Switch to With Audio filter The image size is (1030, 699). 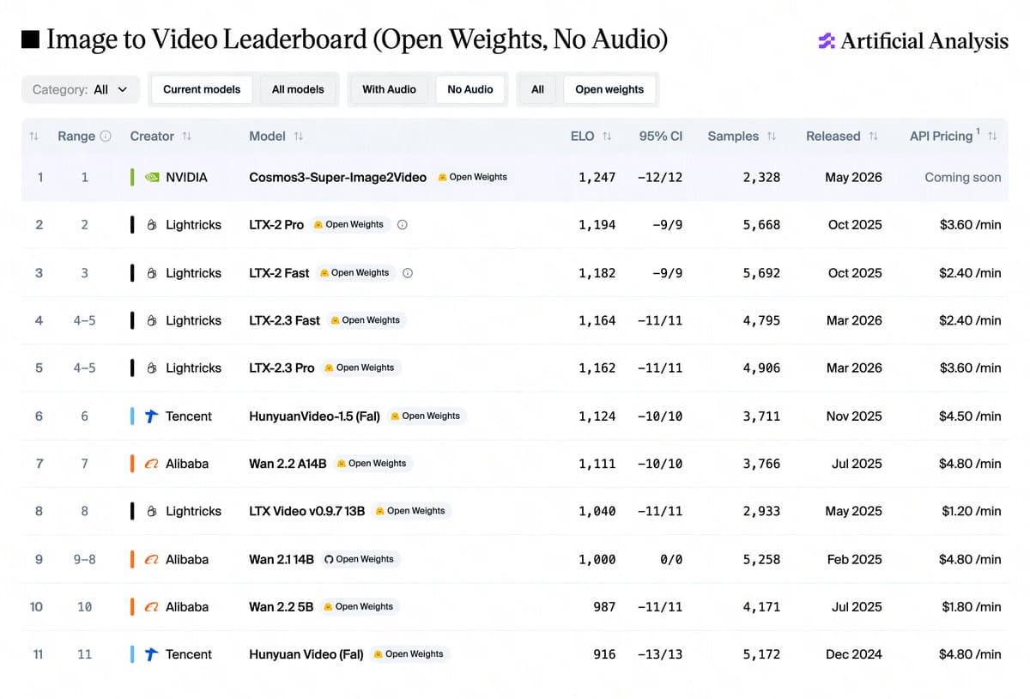pyautogui.click(x=389, y=89)
